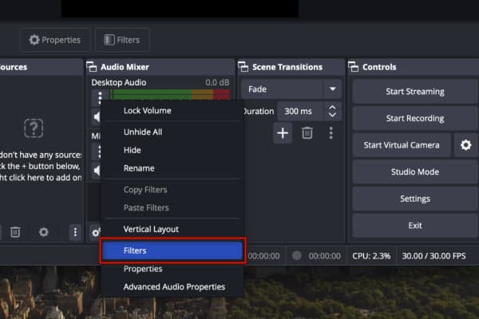Choose Rename in context menu

click(172, 168)
